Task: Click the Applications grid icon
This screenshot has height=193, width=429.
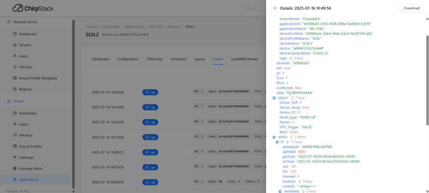Action: (15, 180)
